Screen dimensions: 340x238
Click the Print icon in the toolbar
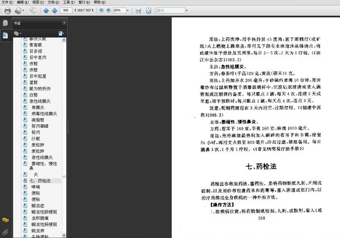[x=7, y=10]
